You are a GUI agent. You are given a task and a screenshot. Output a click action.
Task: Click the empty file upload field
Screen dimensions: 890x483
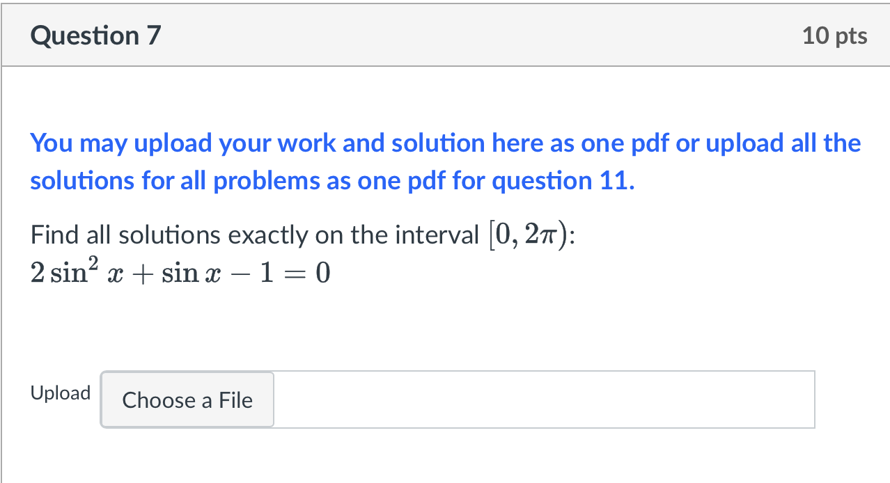pos(543,399)
